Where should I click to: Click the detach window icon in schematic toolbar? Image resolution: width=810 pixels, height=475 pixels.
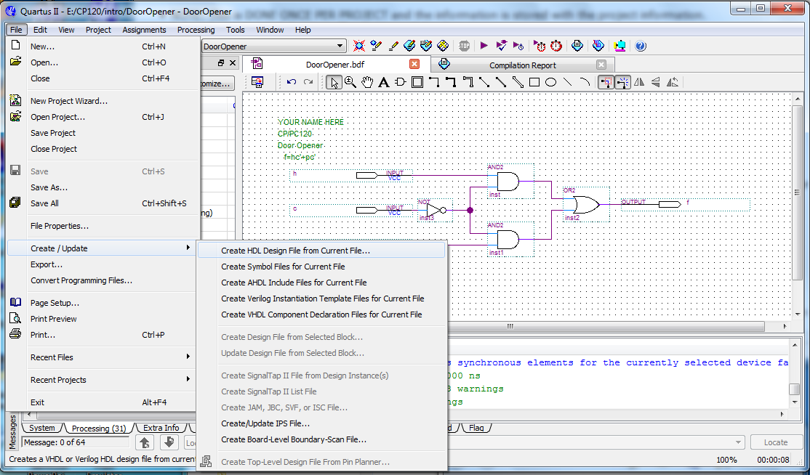click(257, 82)
